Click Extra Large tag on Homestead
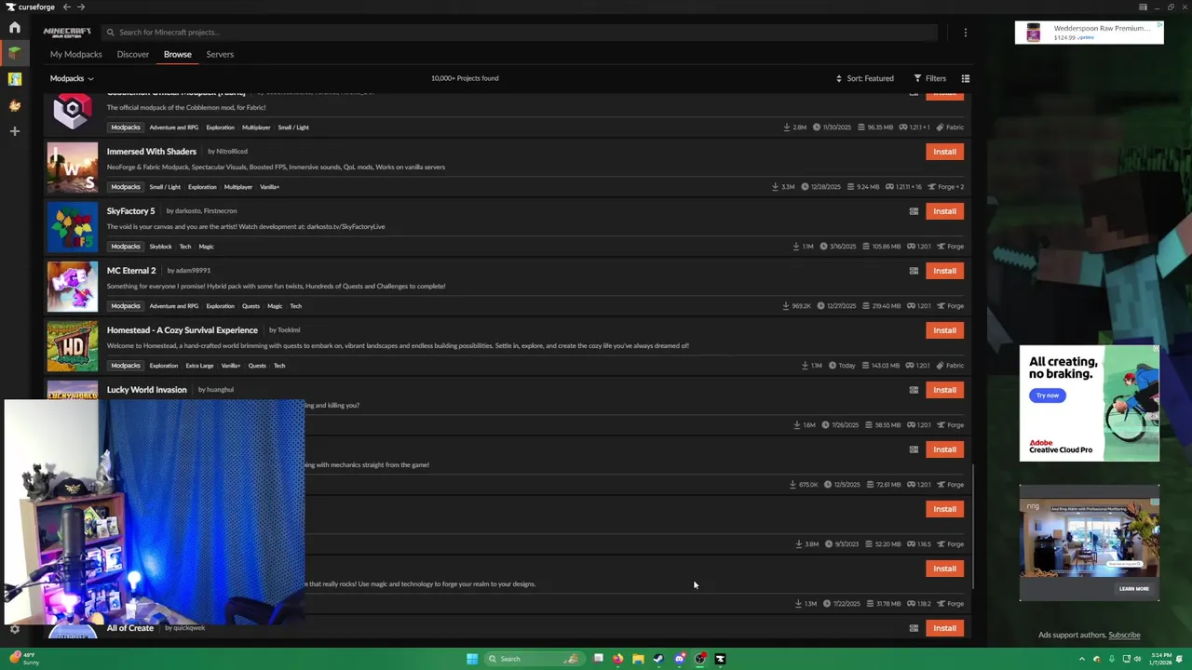Viewport: 1192px width, 670px height. tap(199, 366)
